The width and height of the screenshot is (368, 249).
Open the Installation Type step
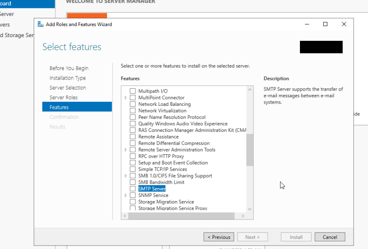point(68,78)
